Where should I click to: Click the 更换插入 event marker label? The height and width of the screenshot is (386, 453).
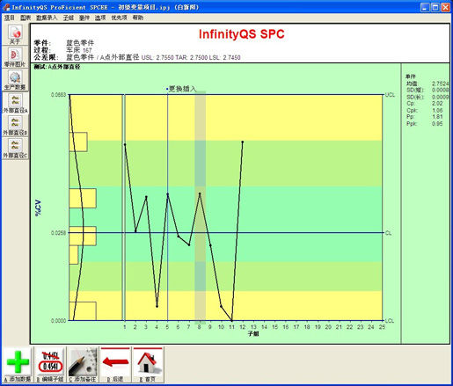181,89
